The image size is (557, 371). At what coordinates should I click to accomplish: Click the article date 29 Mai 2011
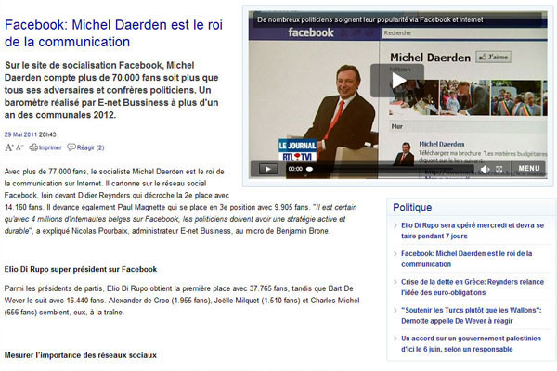(20, 134)
